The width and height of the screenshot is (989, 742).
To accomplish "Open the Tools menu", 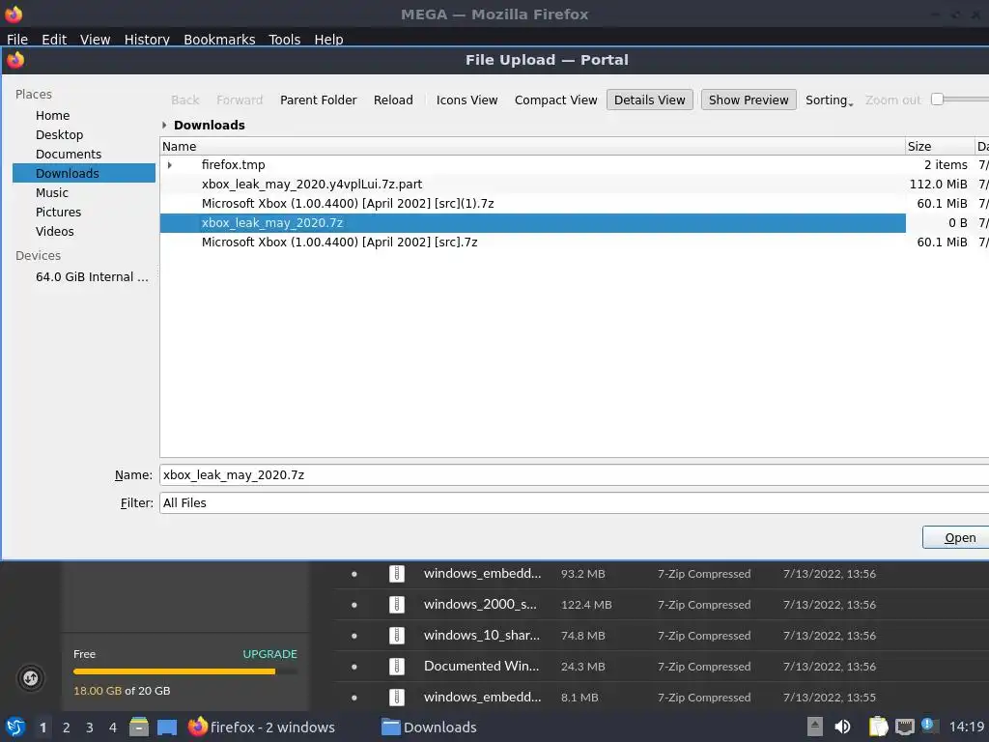I will pyautogui.click(x=285, y=39).
